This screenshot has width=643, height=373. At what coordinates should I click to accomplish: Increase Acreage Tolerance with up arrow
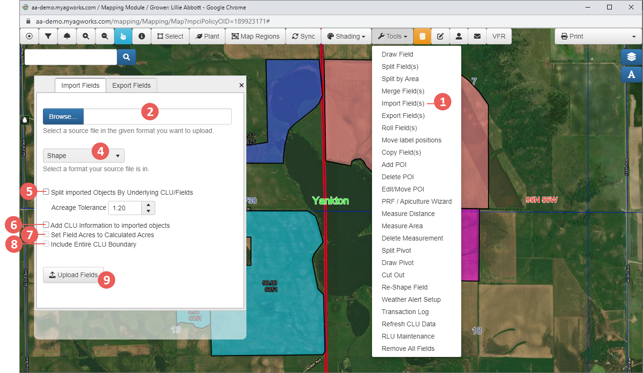(x=148, y=205)
